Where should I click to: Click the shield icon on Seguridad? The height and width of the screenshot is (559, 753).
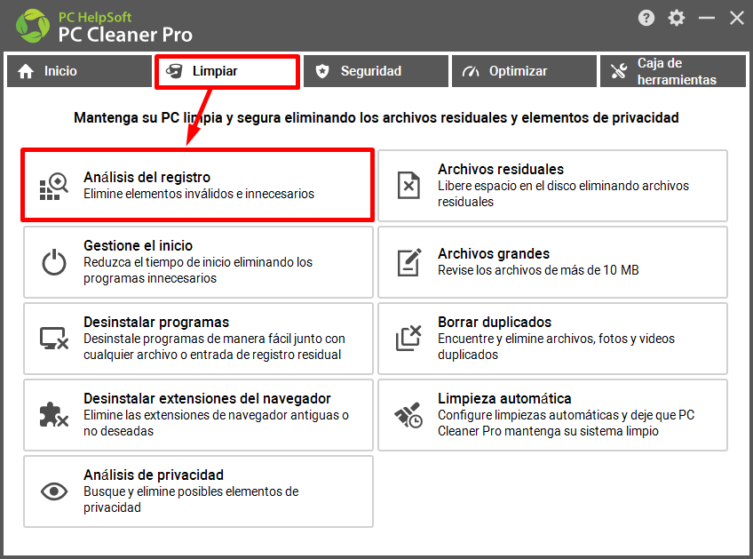click(x=322, y=71)
